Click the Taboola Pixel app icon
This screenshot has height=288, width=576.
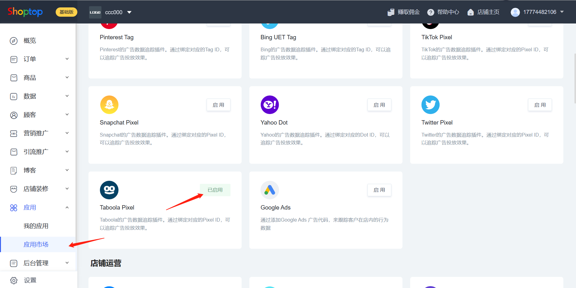tap(109, 190)
